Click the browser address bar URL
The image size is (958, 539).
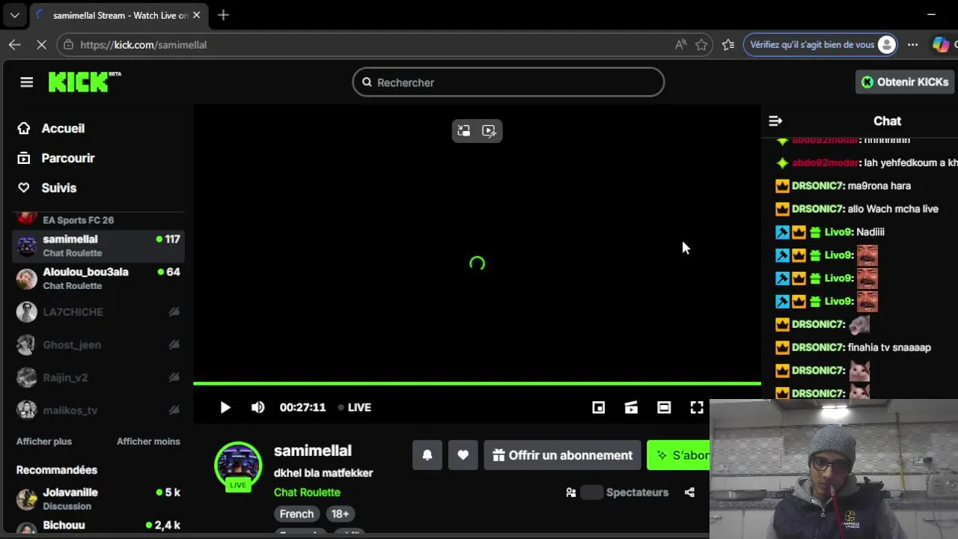[144, 45]
